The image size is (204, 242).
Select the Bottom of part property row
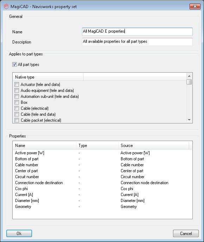tap(102, 159)
